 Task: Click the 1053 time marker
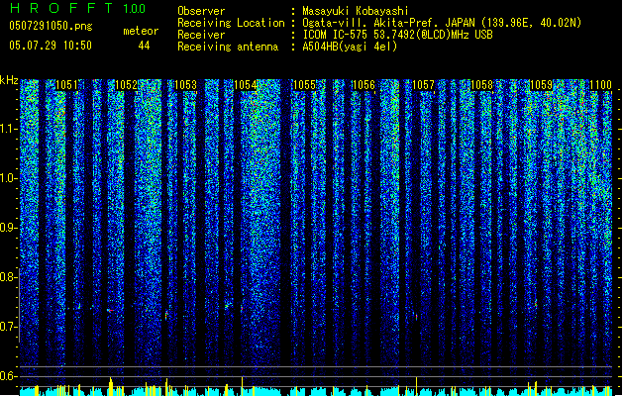point(185,85)
